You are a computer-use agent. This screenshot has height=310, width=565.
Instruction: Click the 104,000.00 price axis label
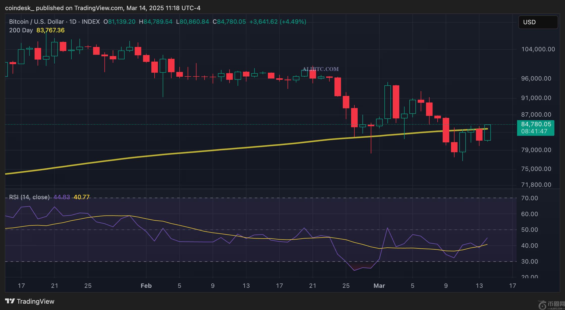[x=538, y=49]
